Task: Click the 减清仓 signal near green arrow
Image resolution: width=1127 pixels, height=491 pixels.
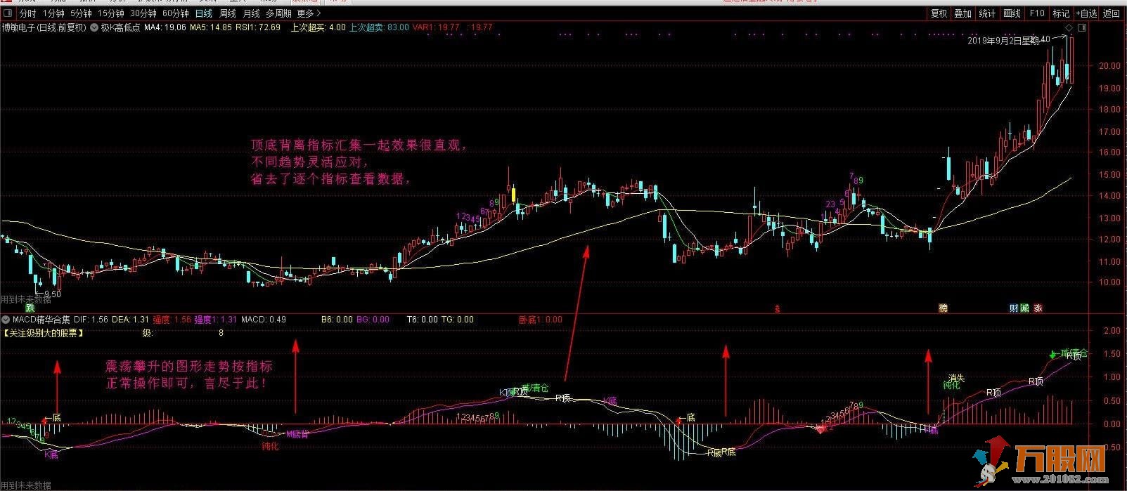Action: click(x=1074, y=353)
